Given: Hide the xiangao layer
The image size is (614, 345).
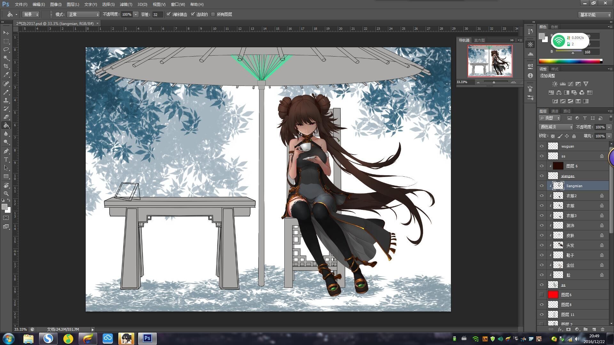Looking at the screenshot, I should pyautogui.click(x=542, y=176).
